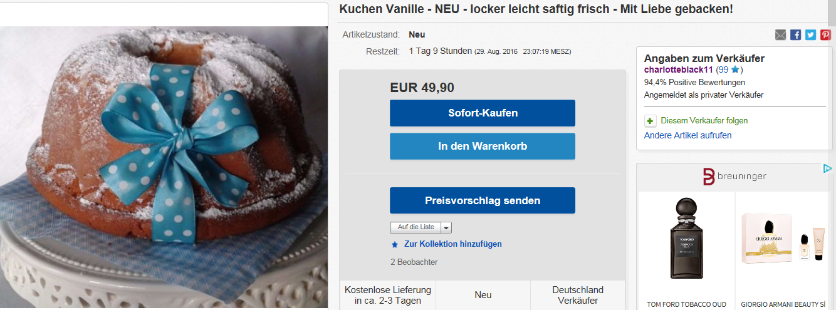The width and height of the screenshot is (836, 310).
Task: Share listing on Twitter icon
Action: (x=810, y=35)
